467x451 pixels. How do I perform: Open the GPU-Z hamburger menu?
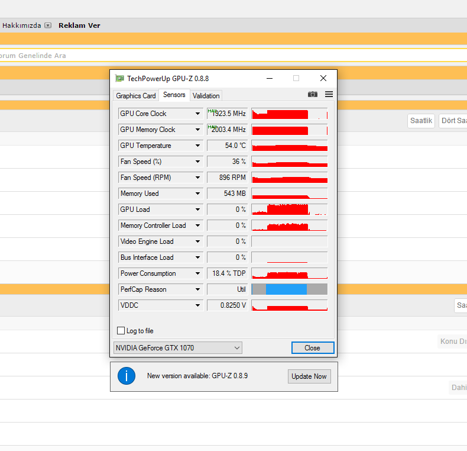pos(329,94)
